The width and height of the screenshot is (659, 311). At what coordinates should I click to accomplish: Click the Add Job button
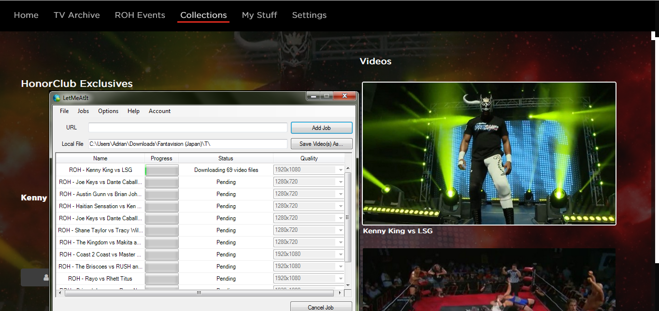pyautogui.click(x=321, y=128)
